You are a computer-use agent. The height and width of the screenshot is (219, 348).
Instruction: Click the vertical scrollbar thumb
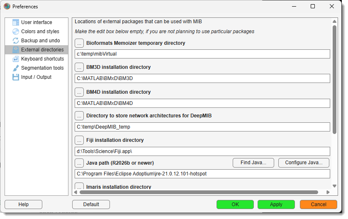334,80
